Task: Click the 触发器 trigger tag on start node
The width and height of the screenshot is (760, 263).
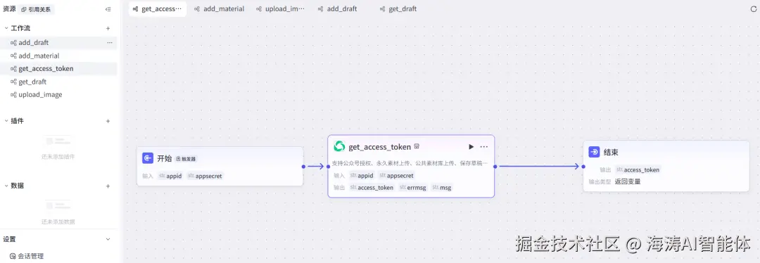Action: click(x=186, y=159)
